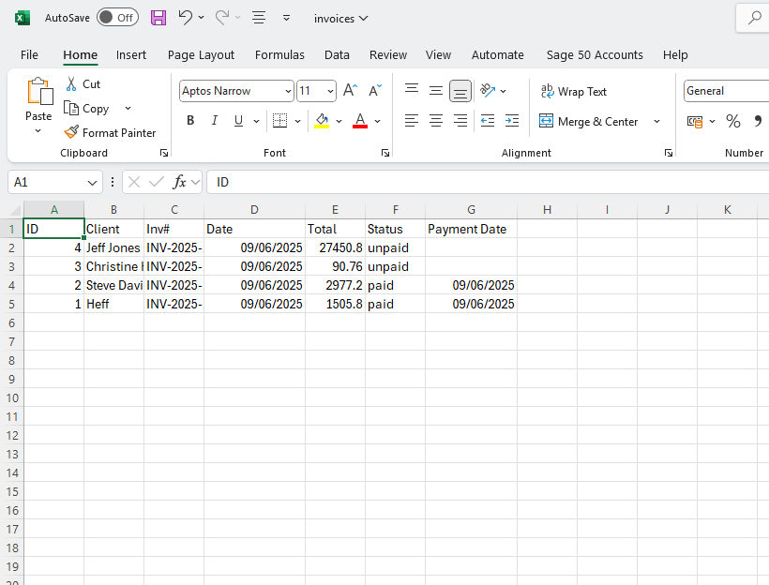
Task: Undo the last action
Action: click(186, 18)
